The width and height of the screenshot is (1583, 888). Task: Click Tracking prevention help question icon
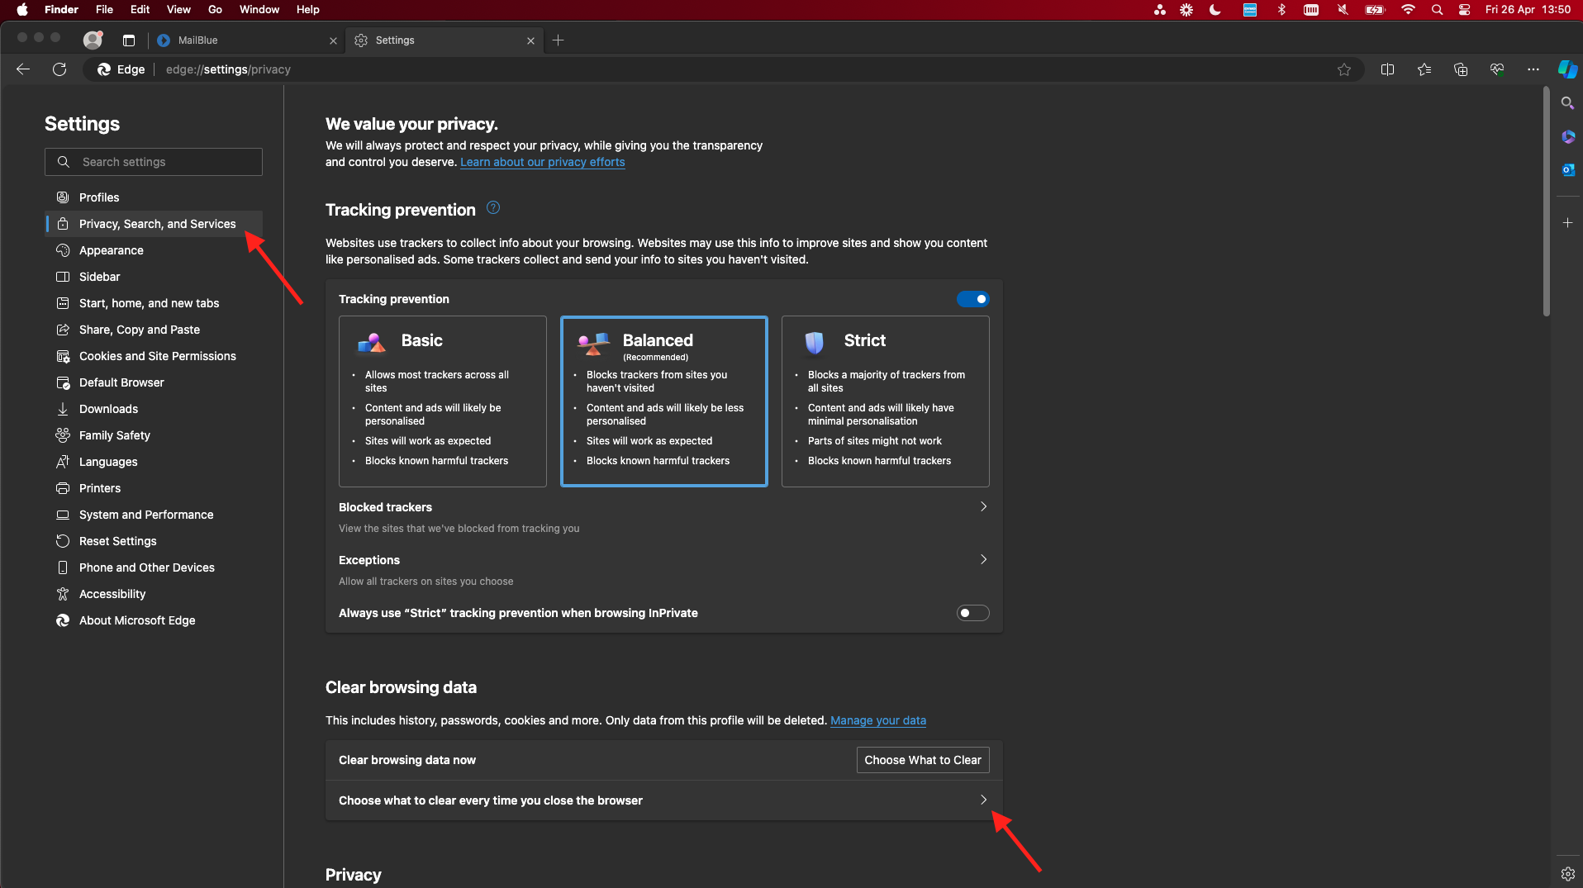pos(493,208)
